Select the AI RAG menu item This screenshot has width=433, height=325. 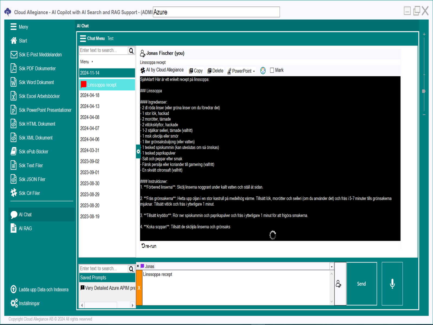point(25,228)
